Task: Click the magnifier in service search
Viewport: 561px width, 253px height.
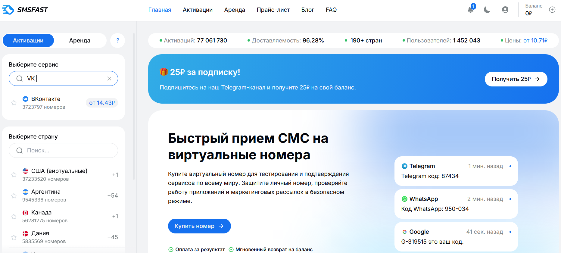Action: point(20,79)
